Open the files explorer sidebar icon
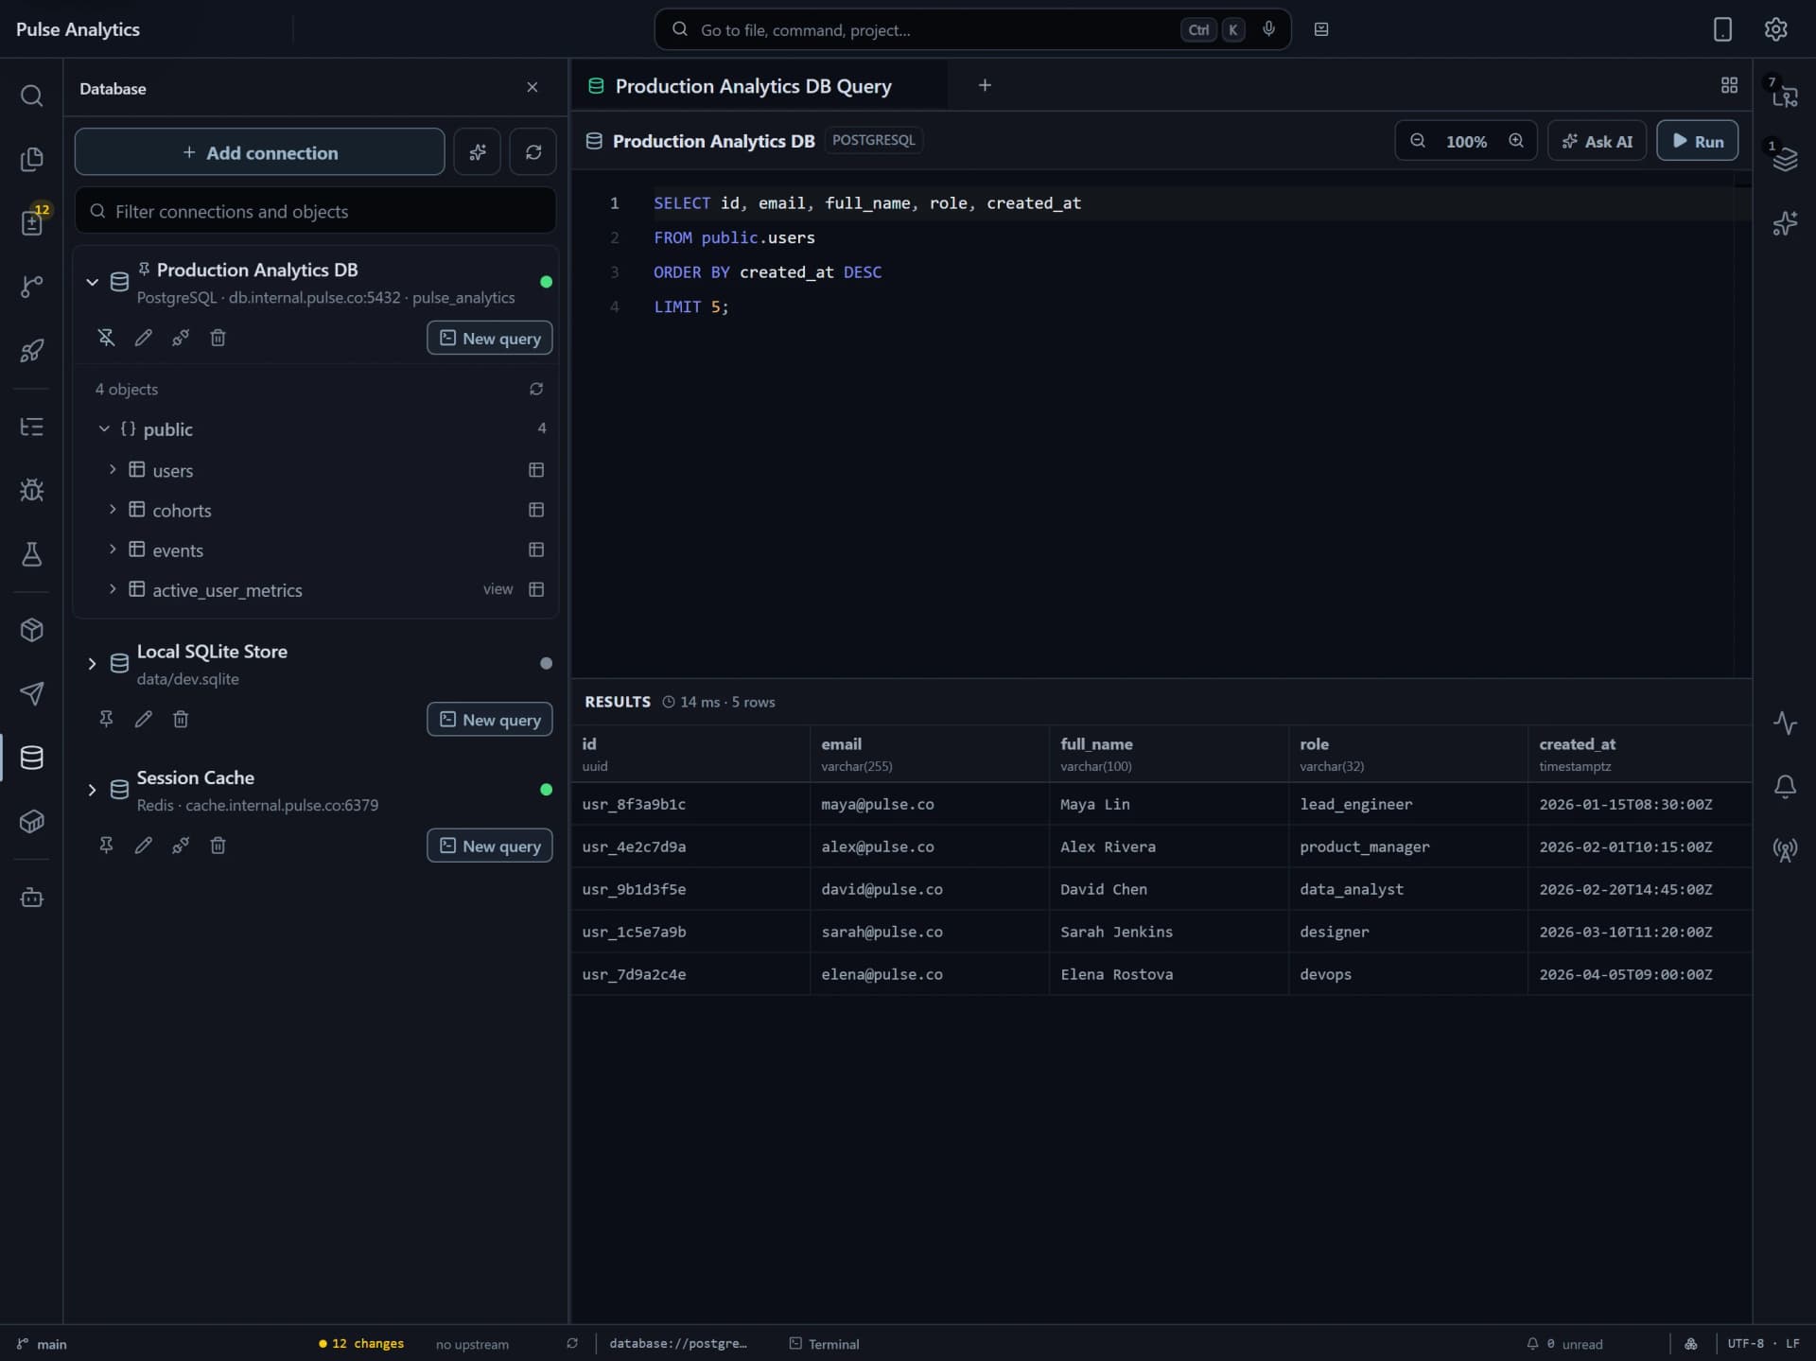The width and height of the screenshot is (1816, 1361). point(31,159)
